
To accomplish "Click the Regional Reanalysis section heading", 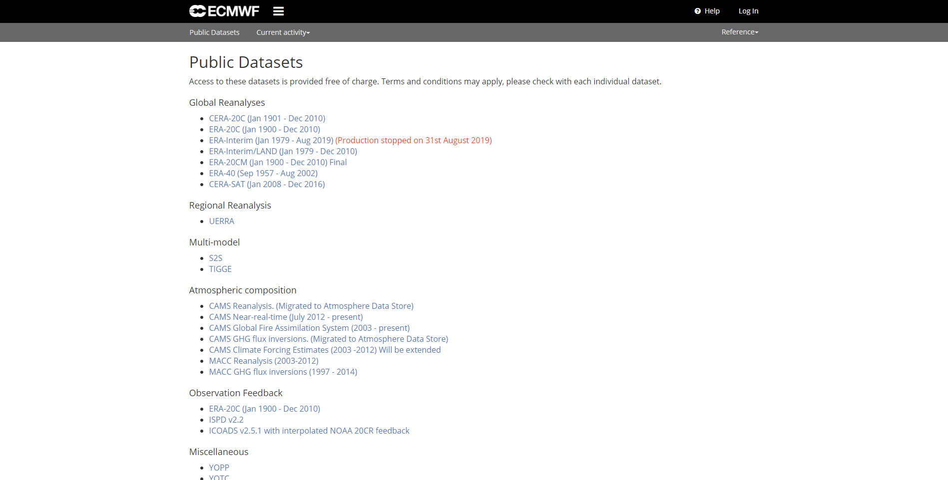I will coord(230,205).
